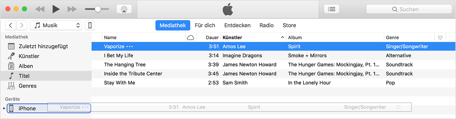The width and height of the screenshot is (456, 119).
Task: Click the iPhone device button in toolbar
Action: click(x=90, y=25)
